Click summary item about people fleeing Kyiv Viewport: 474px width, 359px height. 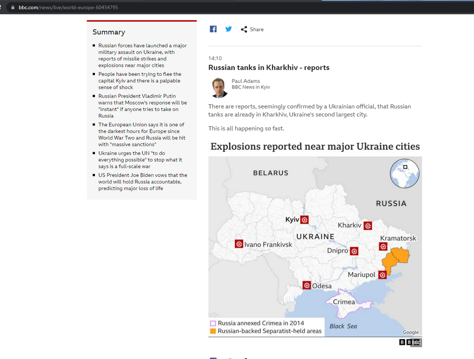point(140,80)
